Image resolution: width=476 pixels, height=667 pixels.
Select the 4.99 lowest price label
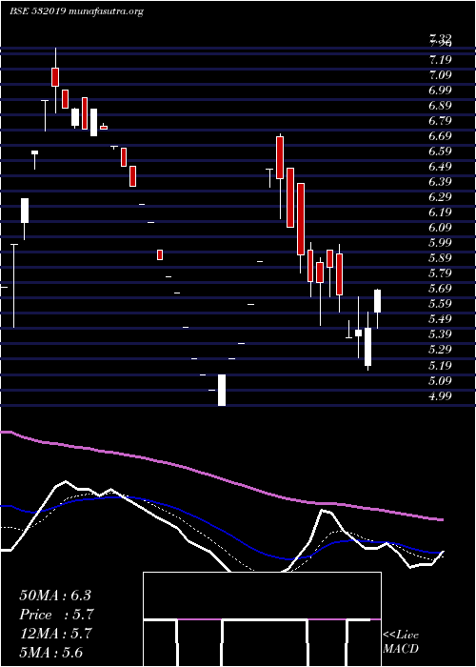point(440,395)
